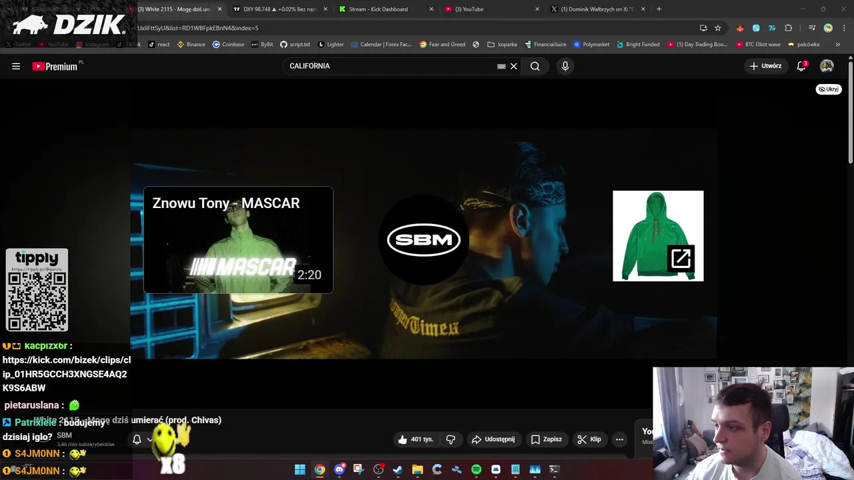Open suggested video Znowu Tony - MASCAR
Viewport: 854px width, 480px height.
pos(238,240)
